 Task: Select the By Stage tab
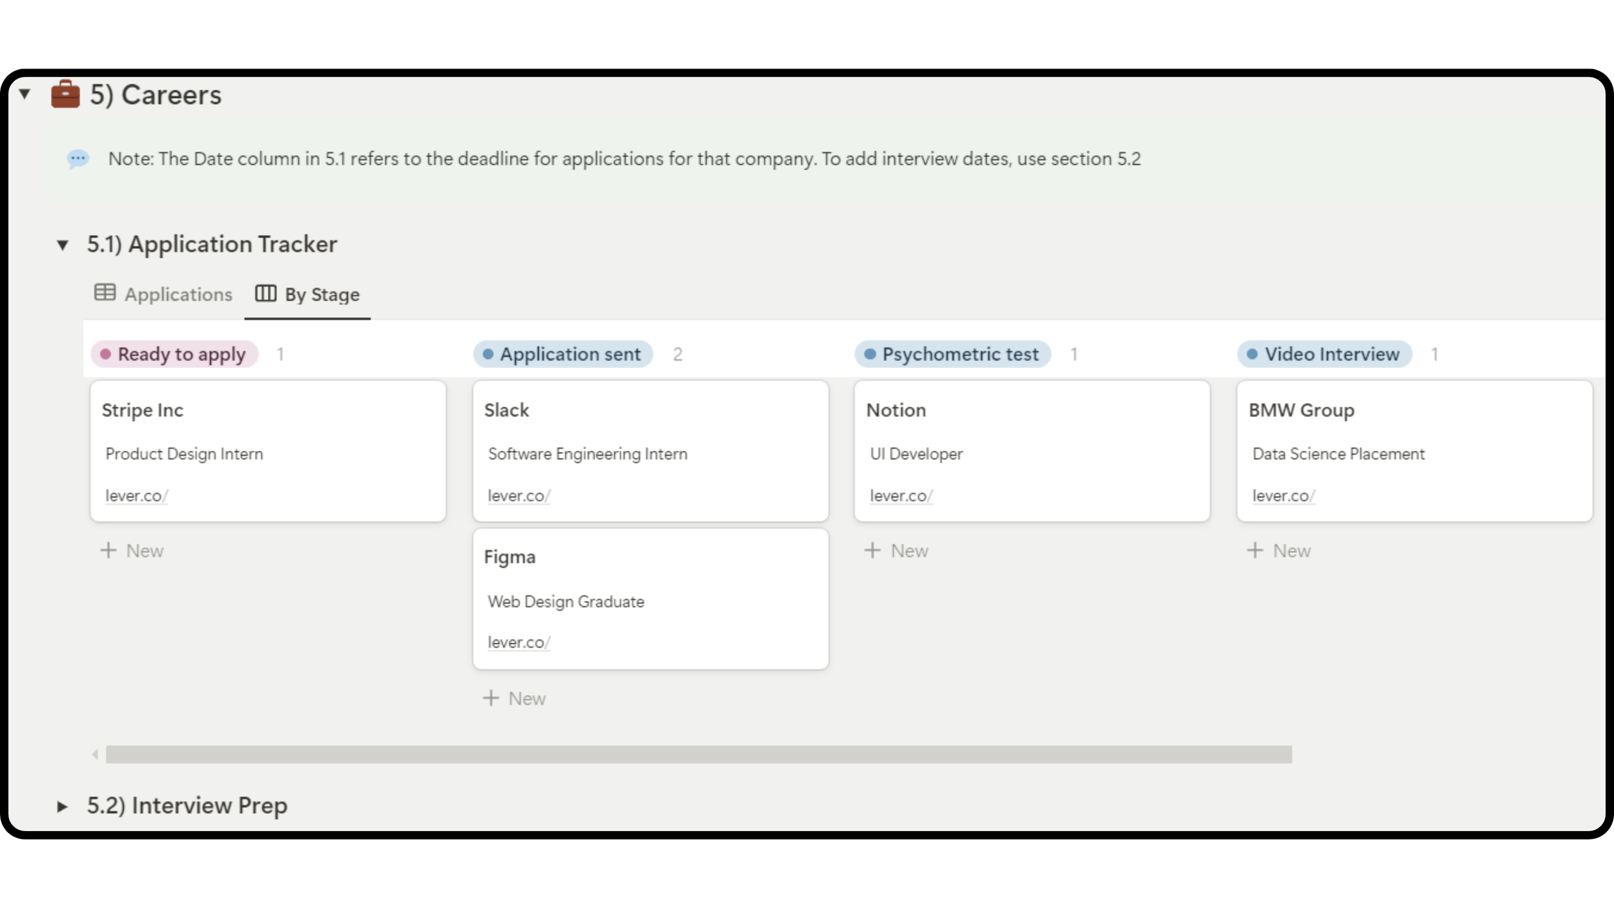coord(322,294)
